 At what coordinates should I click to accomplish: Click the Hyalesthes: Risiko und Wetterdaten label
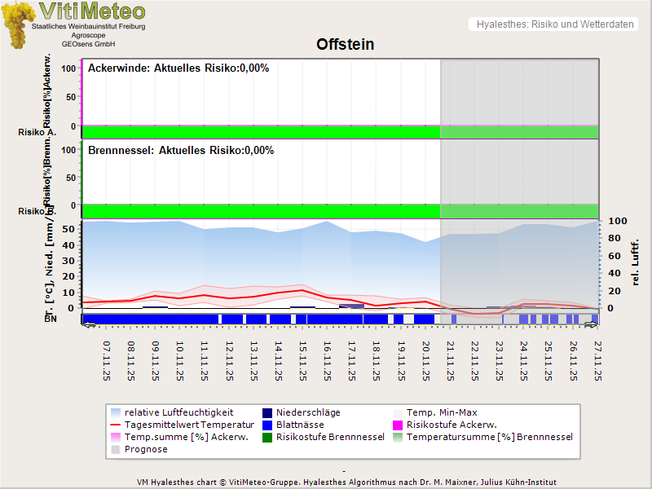pos(553,24)
